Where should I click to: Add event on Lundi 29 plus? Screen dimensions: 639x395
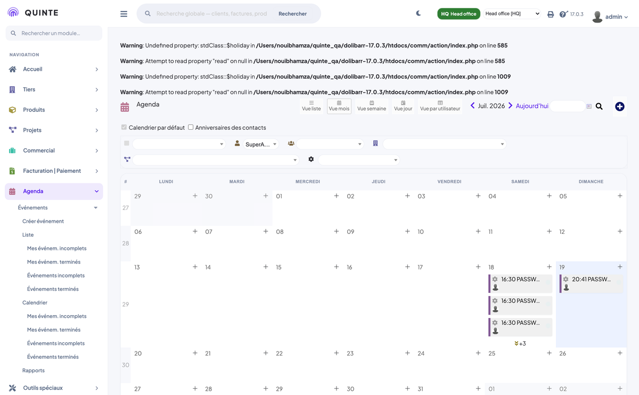click(x=195, y=196)
